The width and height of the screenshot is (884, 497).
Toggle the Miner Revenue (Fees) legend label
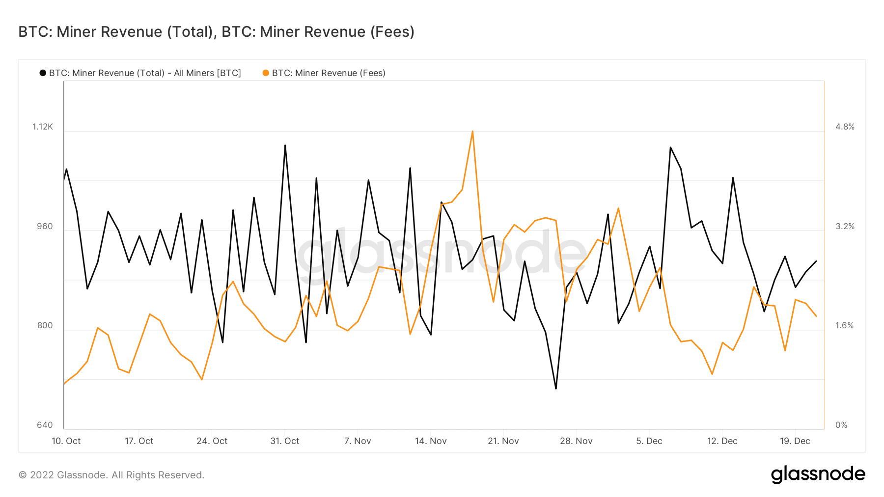pos(329,73)
